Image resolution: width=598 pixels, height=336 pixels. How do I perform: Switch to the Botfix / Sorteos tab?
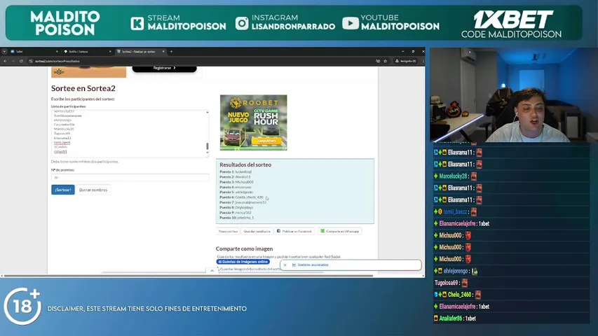[87, 51]
